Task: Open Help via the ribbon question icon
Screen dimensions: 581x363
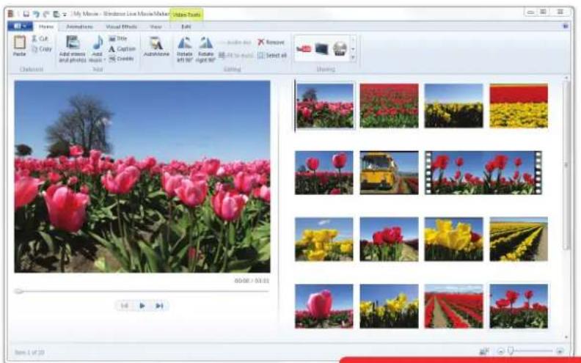Action: point(566,26)
